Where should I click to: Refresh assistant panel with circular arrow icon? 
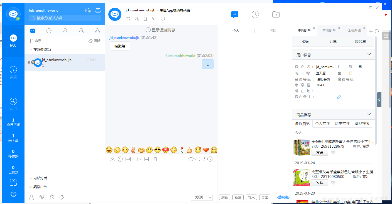(377, 31)
